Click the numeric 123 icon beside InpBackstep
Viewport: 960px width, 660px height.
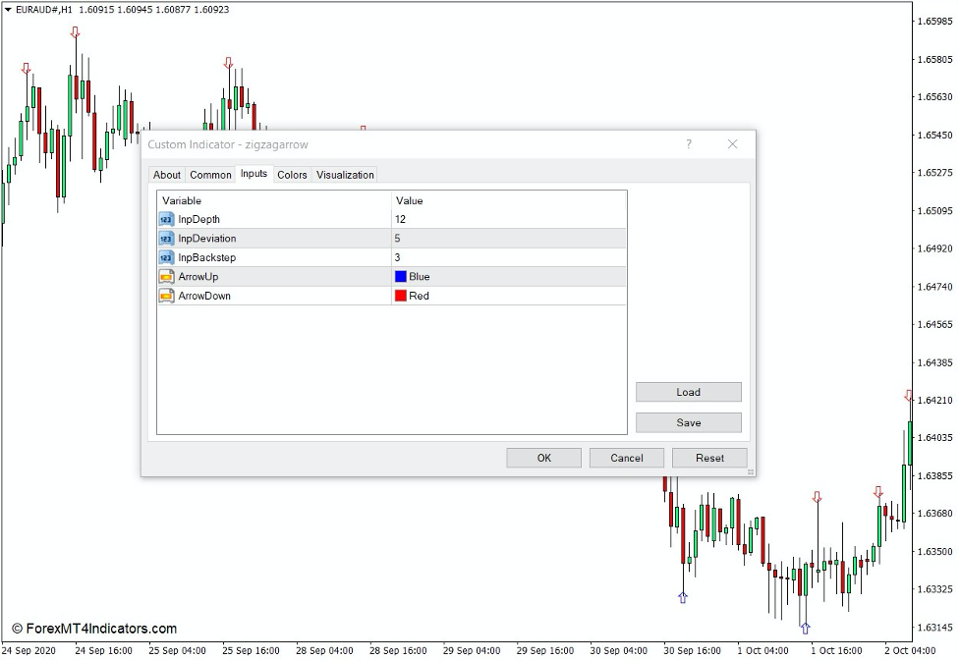pyautogui.click(x=165, y=257)
